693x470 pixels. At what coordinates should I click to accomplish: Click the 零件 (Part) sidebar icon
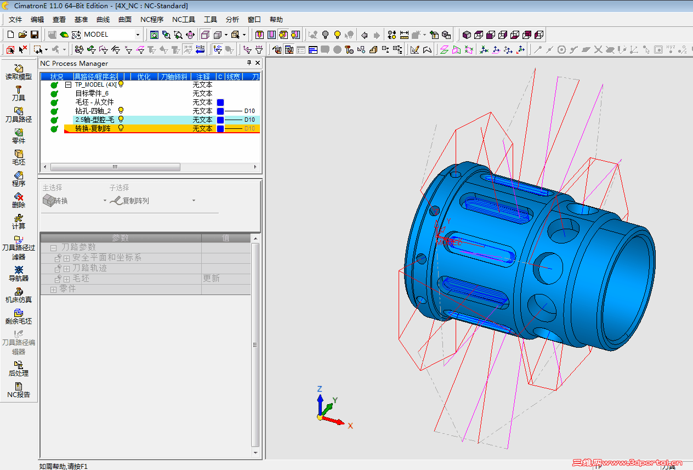pyautogui.click(x=19, y=136)
